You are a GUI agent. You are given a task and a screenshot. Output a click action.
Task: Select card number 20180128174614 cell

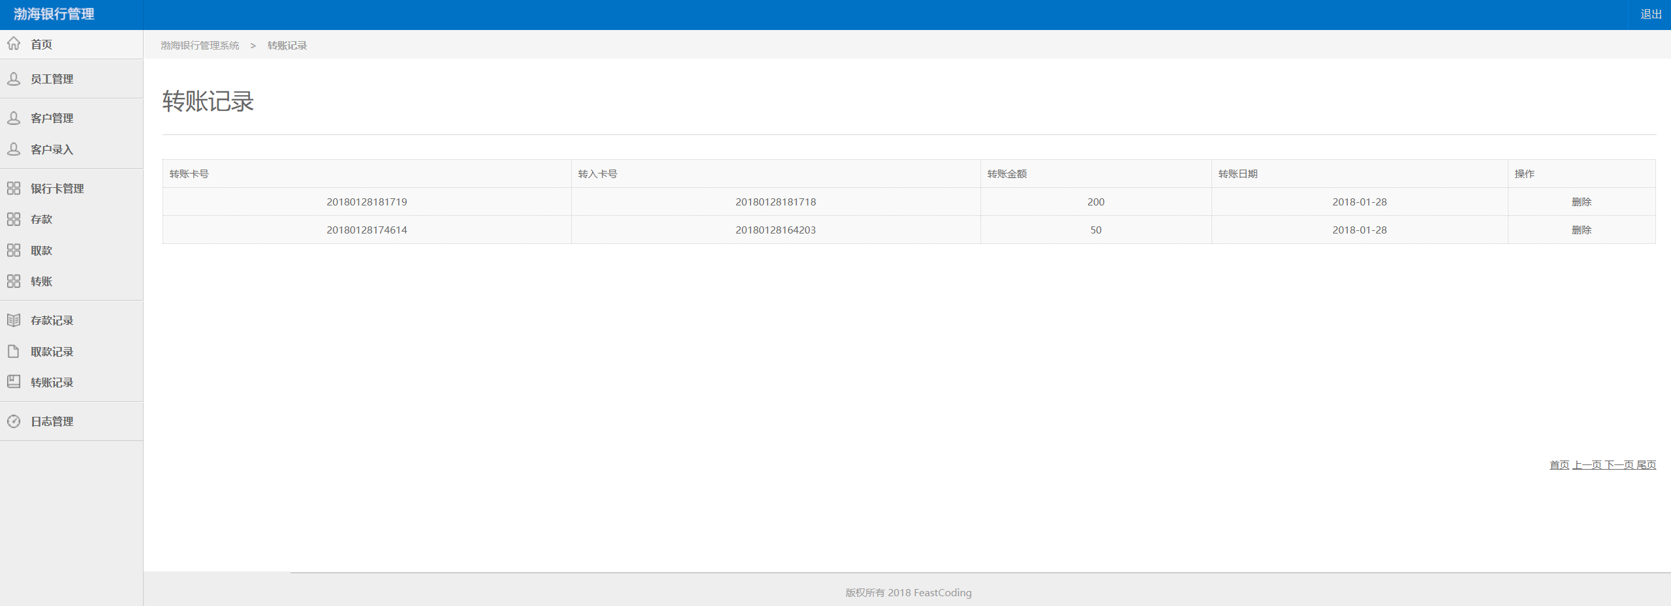point(367,230)
